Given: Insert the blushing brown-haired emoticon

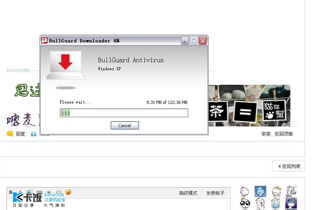Looking at the screenshot, I should click(x=276, y=191).
